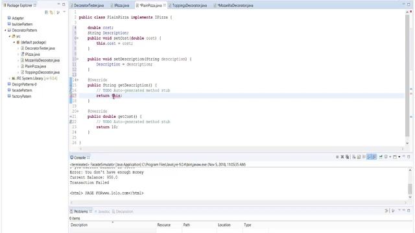The width and height of the screenshot is (415, 233).
Task: Sort Problems by Path column header
Action: tap(199, 225)
